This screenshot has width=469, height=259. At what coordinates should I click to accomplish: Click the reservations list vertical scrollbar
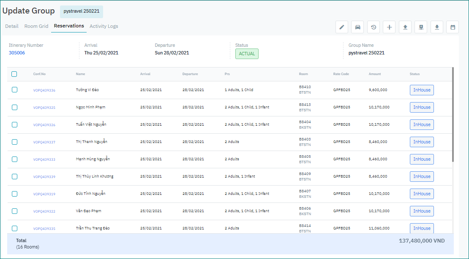pyautogui.click(x=453, y=114)
